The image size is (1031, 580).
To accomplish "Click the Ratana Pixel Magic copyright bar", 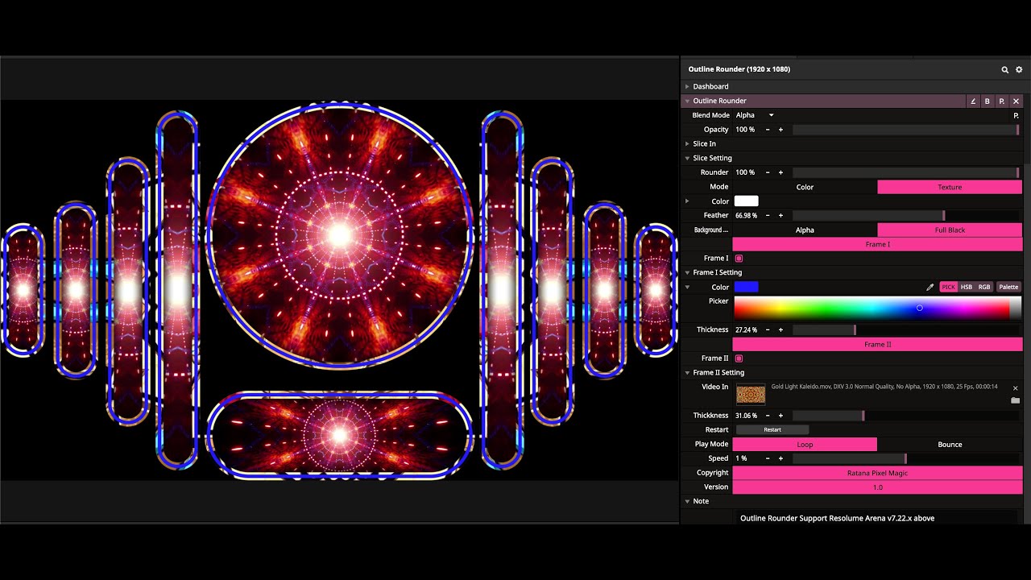I will click(x=877, y=473).
